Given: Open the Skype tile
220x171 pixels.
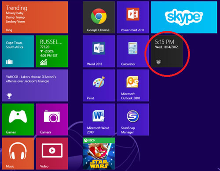Looking at the screenshot, I should click(x=184, y=17).
